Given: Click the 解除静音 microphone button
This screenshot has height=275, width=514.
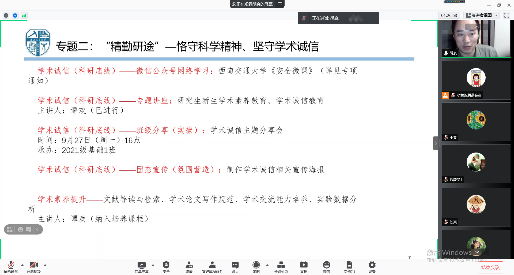Looking at the screenshot, I should click(x=11, y=267).
